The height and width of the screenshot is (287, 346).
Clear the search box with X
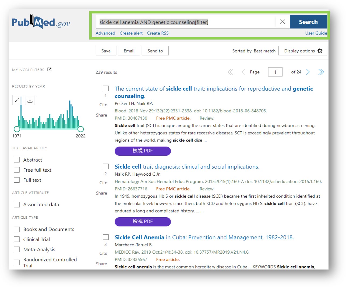pos(282,22)
